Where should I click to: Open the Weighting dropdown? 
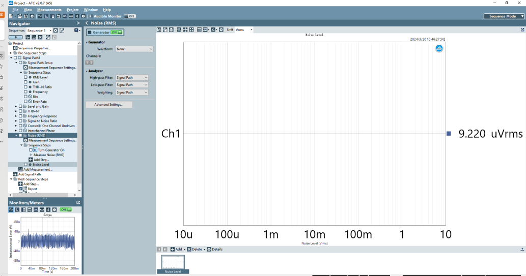click(132, 93)
